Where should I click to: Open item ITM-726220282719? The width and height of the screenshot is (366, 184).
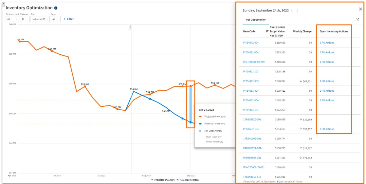[254, 62]
